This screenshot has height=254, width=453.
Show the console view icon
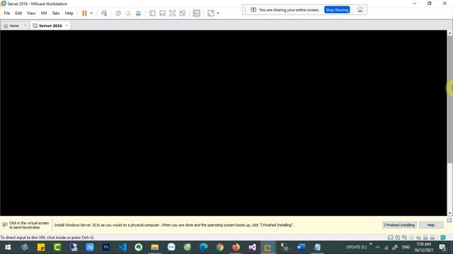click(x=197, y=13)
